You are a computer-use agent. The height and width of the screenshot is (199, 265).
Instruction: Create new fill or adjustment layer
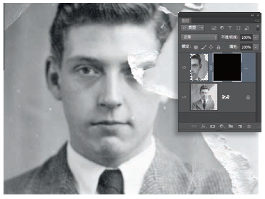click(222, 126)
